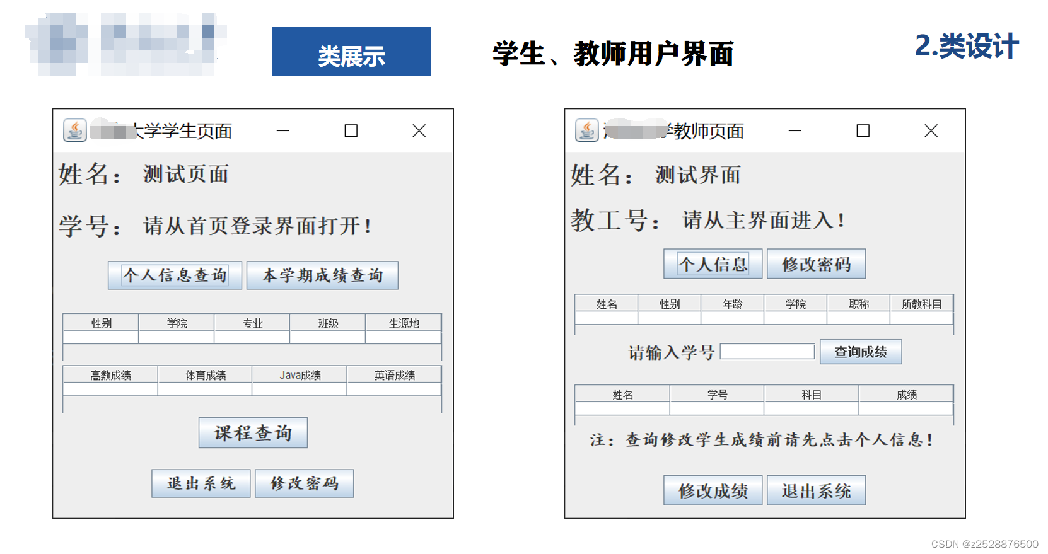Click the 类展示 blue banner
The height and width of the screenshot is (554, 1048).
[x=351, y=52]
